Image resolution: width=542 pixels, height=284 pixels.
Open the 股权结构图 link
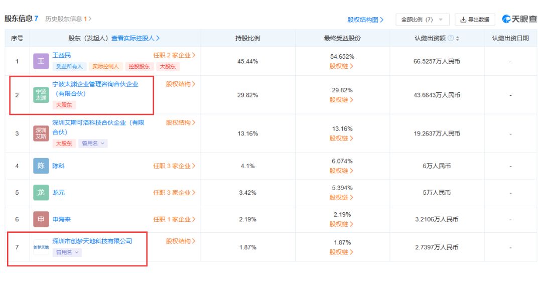pyautogui.click(x=365, y=20)
